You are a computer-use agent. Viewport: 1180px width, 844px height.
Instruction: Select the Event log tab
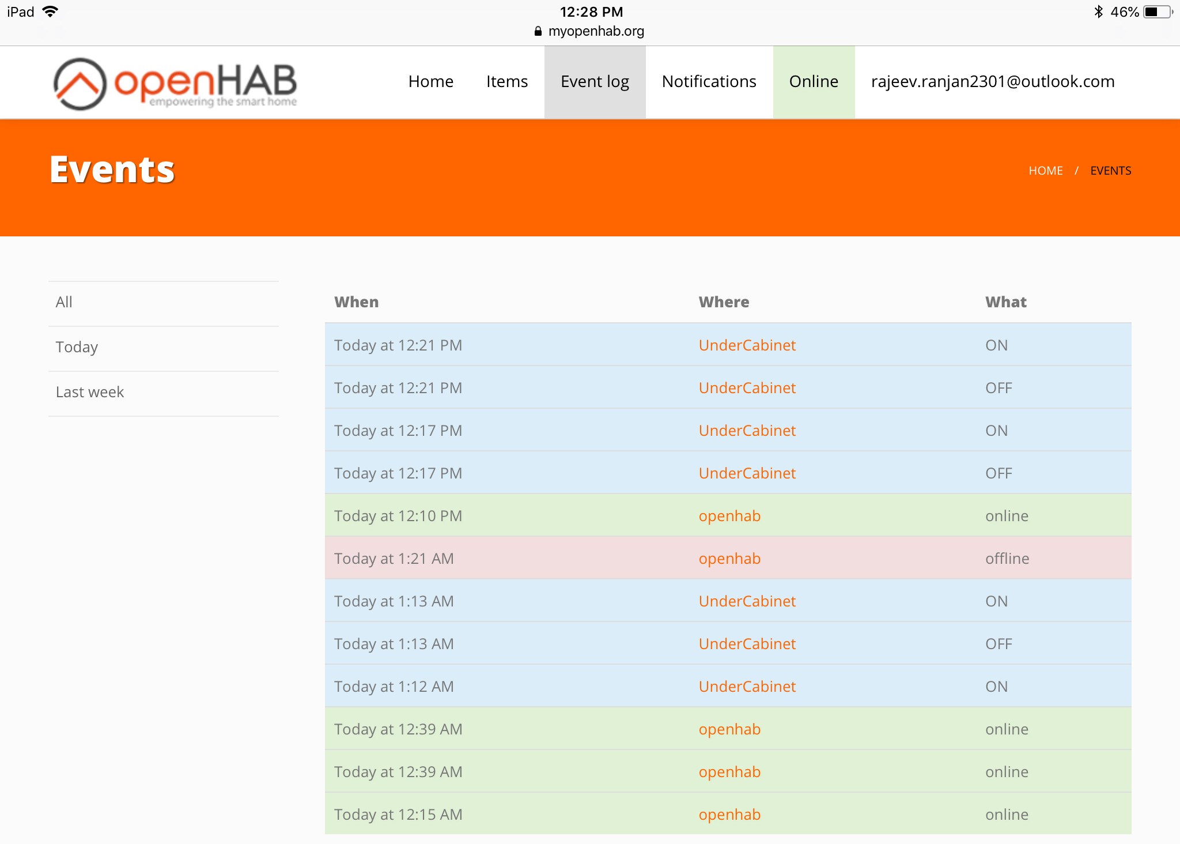pos(595,82)
